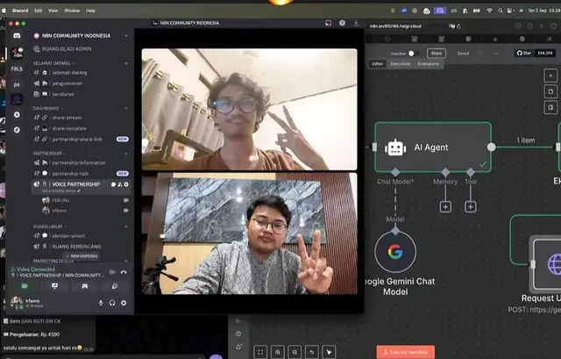
Task: Select Google Gemini Chat Model node
Action: (395, 252)
